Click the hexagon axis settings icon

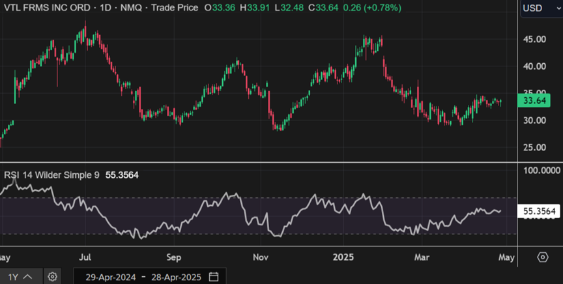point(542,257)
